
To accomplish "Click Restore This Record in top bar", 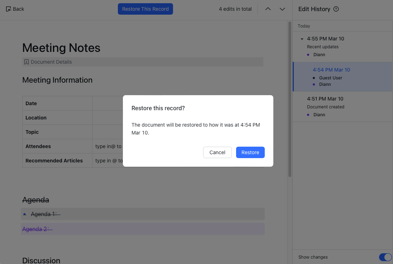I will pyautogui.click(x=145, y=9).
